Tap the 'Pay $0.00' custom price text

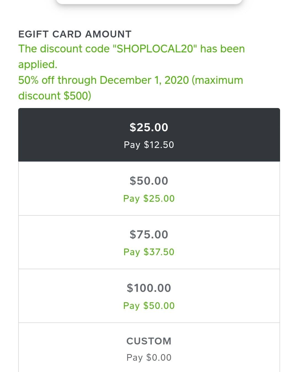pos(149,357)
